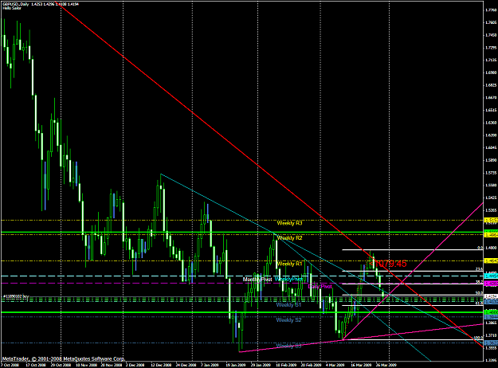This screenshot has width=498, height=368.
Task: Click the "7 Oct 2008" date label
Action: coord(10,365)
